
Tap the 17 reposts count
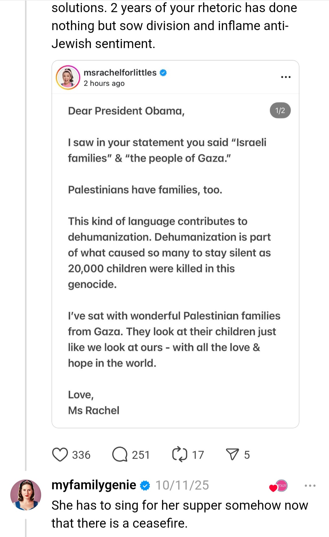click(198, 455)
